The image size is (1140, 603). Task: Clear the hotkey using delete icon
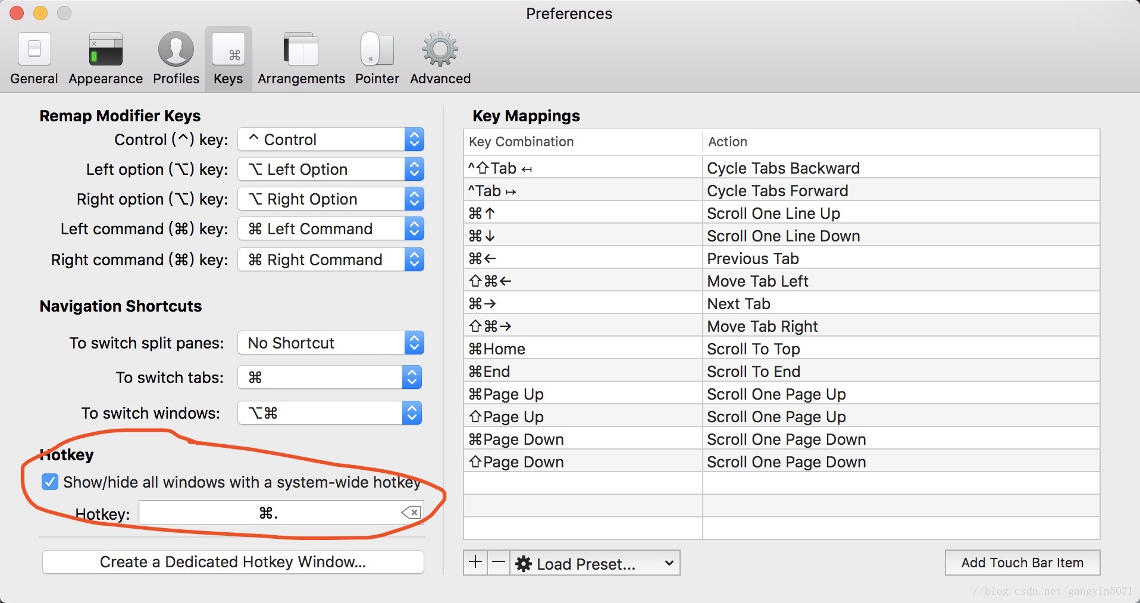click(411, 513)
